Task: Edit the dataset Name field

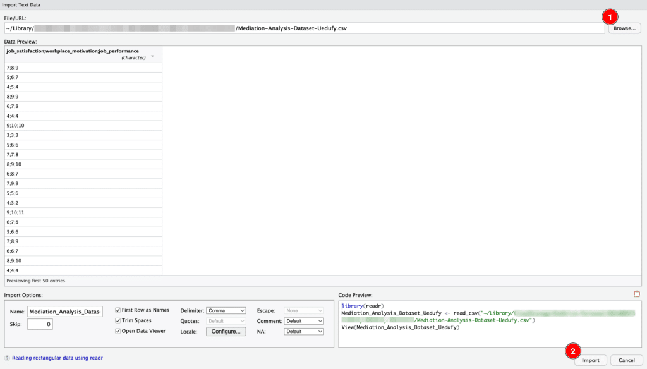Action: pyautogui.click(x=66, y=310)
